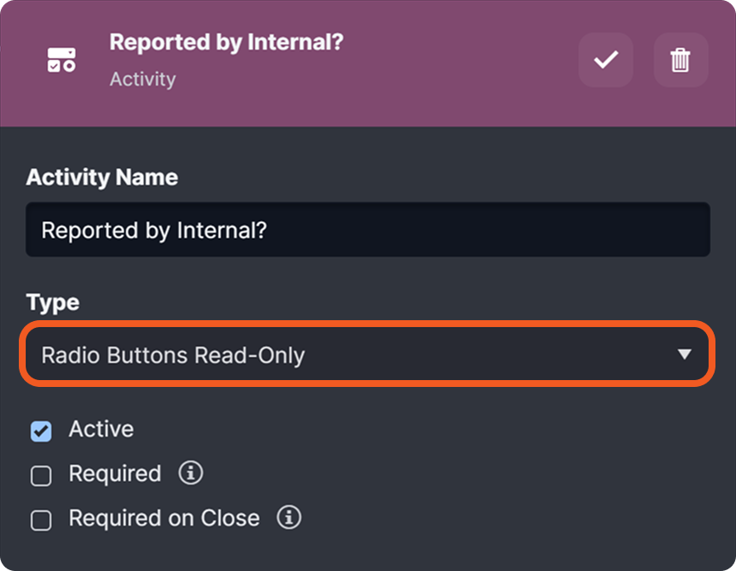The width and height of the screenshot is (736, 571).
Task: Click the Activity subtitle in header
Action: pos(143,79)
